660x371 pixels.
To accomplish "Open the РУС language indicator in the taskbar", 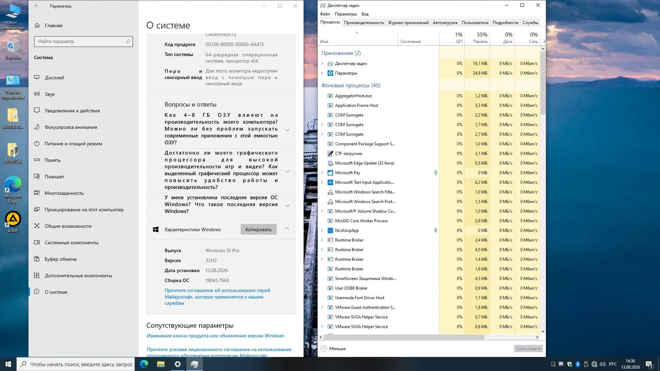I will pos(613,364).
